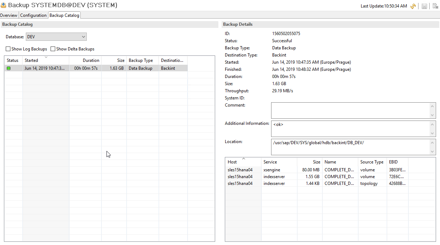Sort catalog by Status column header

tap(14, 60)
